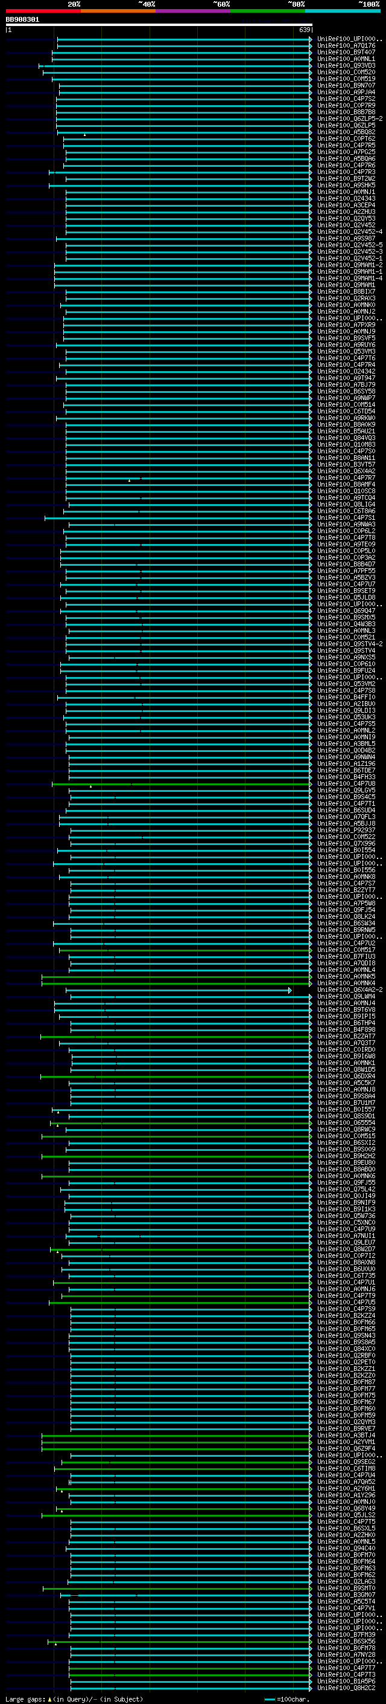The image size is (386, 1704).
Task: Click label UniRef100_B2ZAT7
Action: 346,1036
